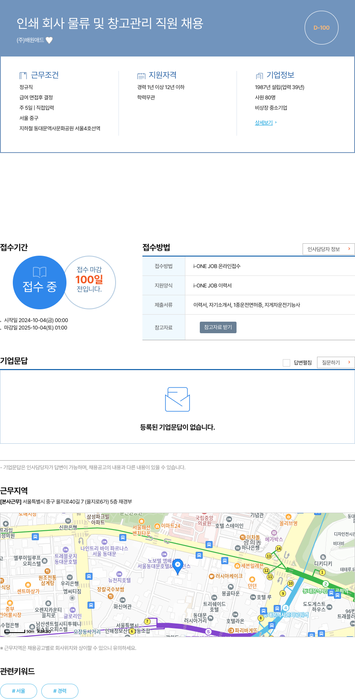Click subway exit 13 marker on map
Viewport: 355px width, 699px height.
[x=269, y=556]
